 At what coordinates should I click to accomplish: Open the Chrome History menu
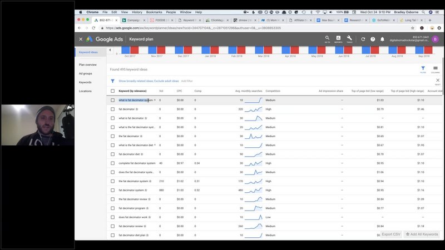click(x=137, y=12)
